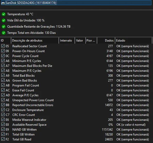Screen dimensions: 153x143
Task: Uncheck the Reallocated Sector Count checkbox
Action: point(3,46)
